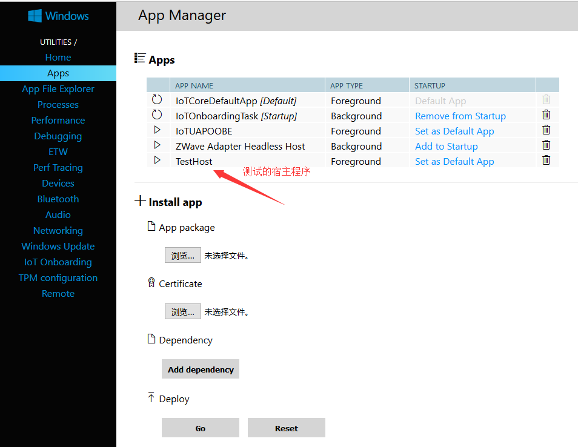Click Go to deploy the app
Image resolution: width=578 pixels, height=447 pixels.
pos(201,428)
